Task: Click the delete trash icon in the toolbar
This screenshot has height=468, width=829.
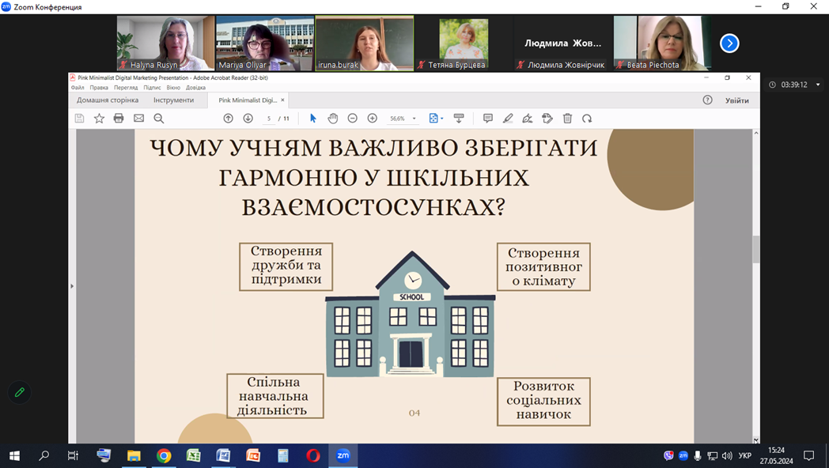Action: pos(567,119)
